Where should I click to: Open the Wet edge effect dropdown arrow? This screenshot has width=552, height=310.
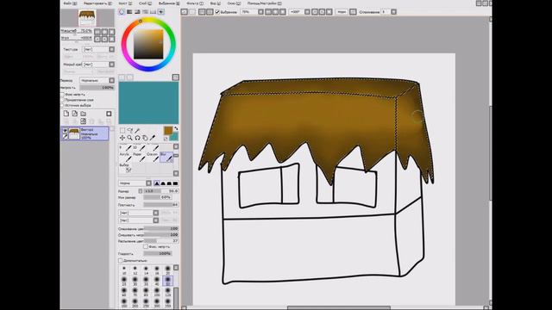coord(111,65)
